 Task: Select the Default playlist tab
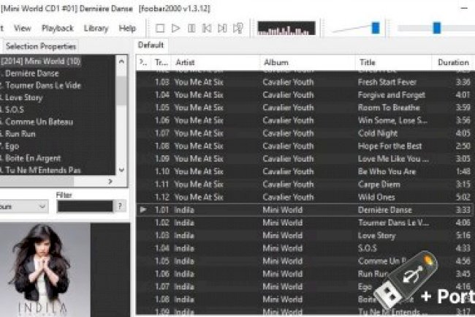[x=151, y=45]
